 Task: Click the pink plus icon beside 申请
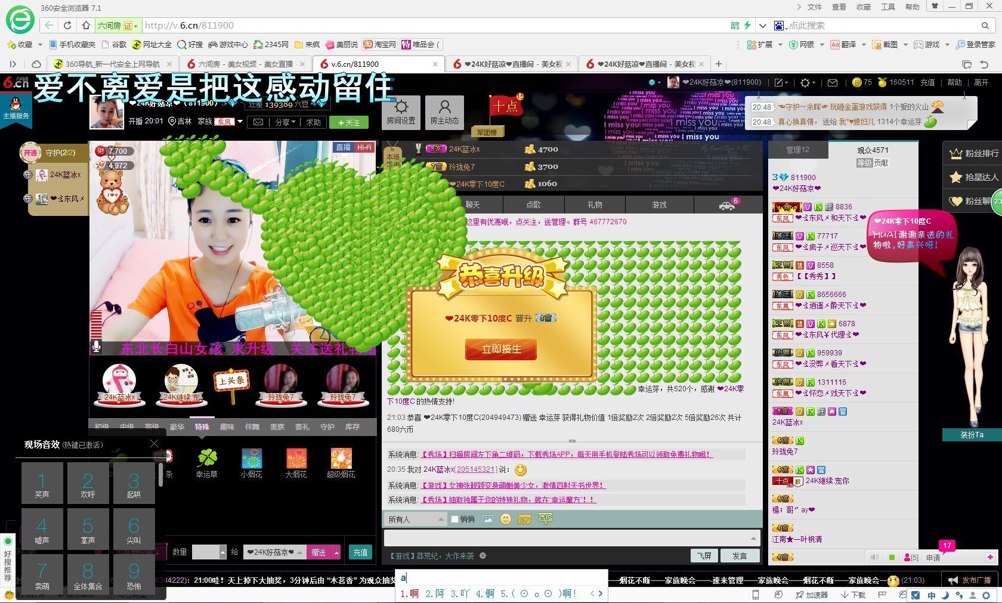[991, 557]
